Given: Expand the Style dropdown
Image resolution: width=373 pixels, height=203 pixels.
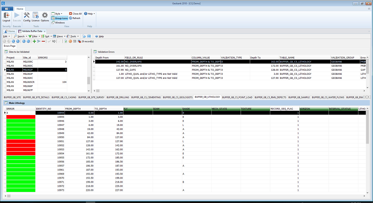Looking at the screenshot, I should [x=57, y=14].
